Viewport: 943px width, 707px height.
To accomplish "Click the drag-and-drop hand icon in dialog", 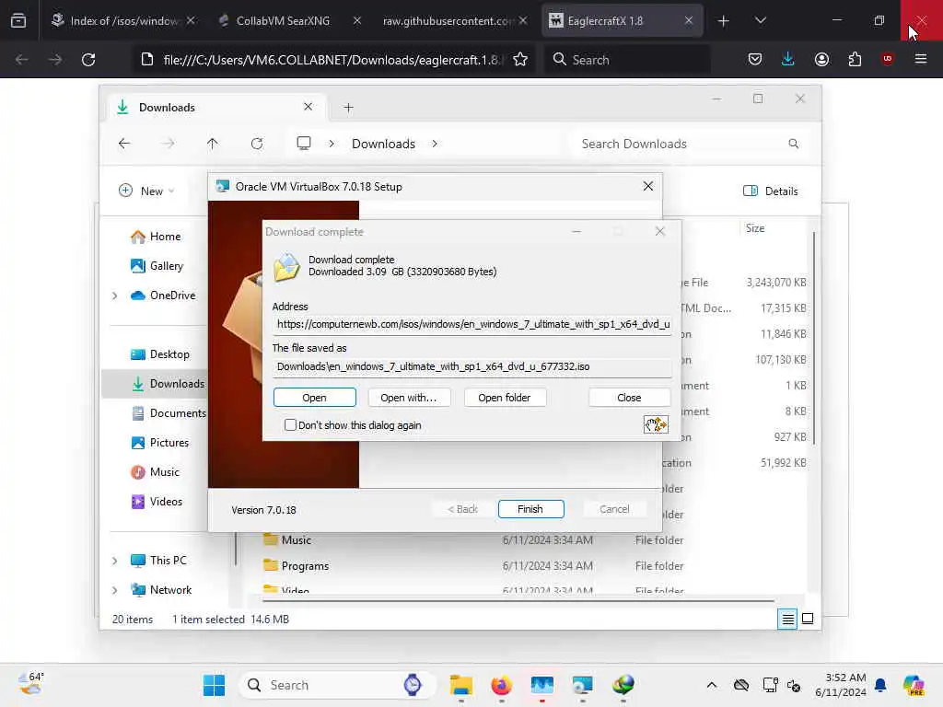I will pos(656,424).
